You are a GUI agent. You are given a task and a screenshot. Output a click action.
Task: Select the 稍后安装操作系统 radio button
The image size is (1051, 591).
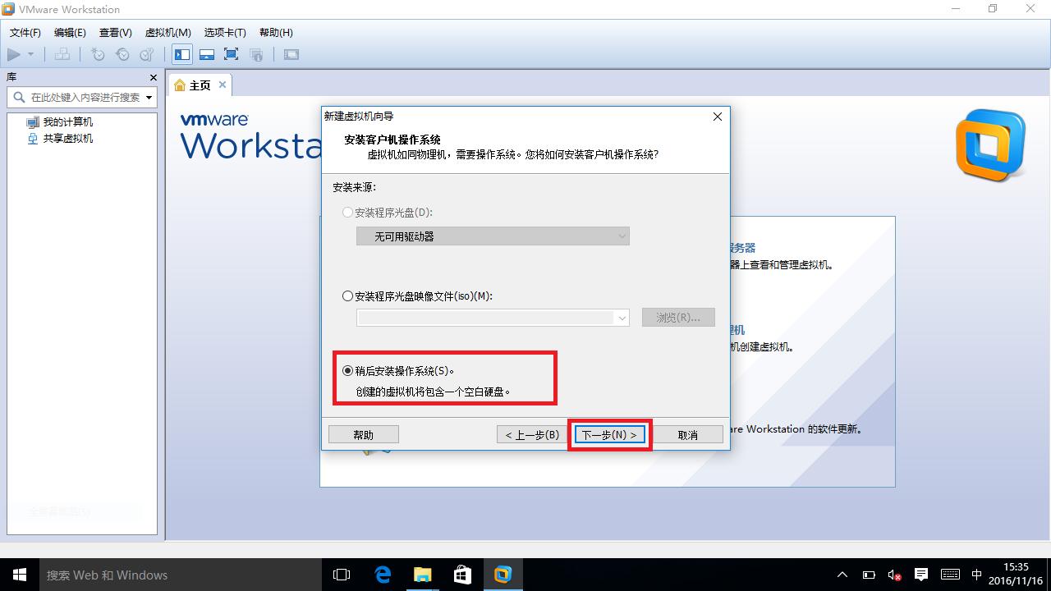pos(347,370)
